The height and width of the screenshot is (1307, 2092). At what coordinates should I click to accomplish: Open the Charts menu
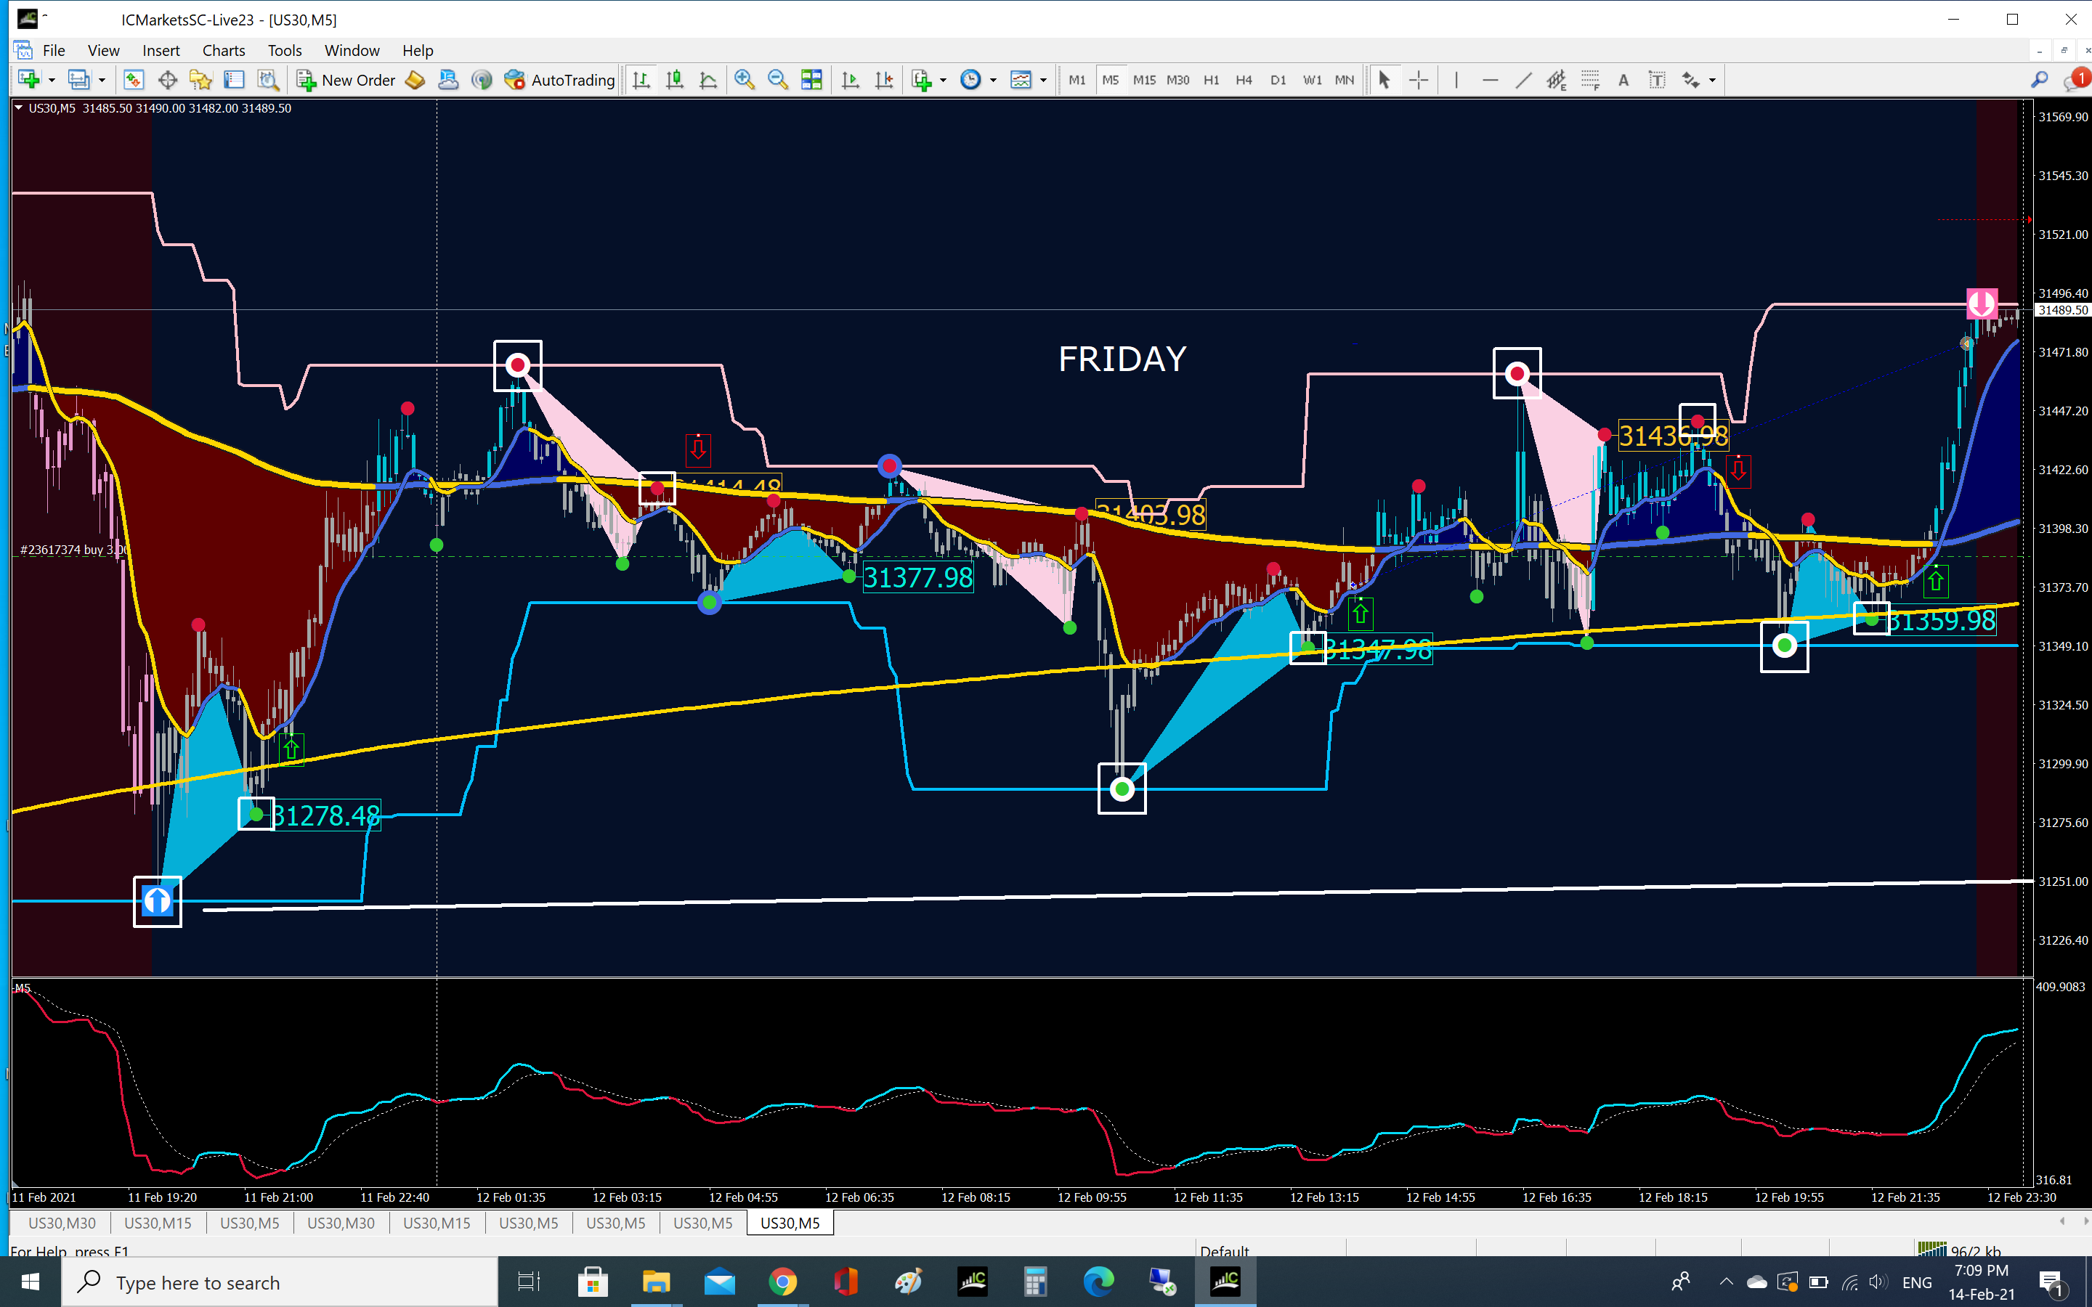point(223,50)
